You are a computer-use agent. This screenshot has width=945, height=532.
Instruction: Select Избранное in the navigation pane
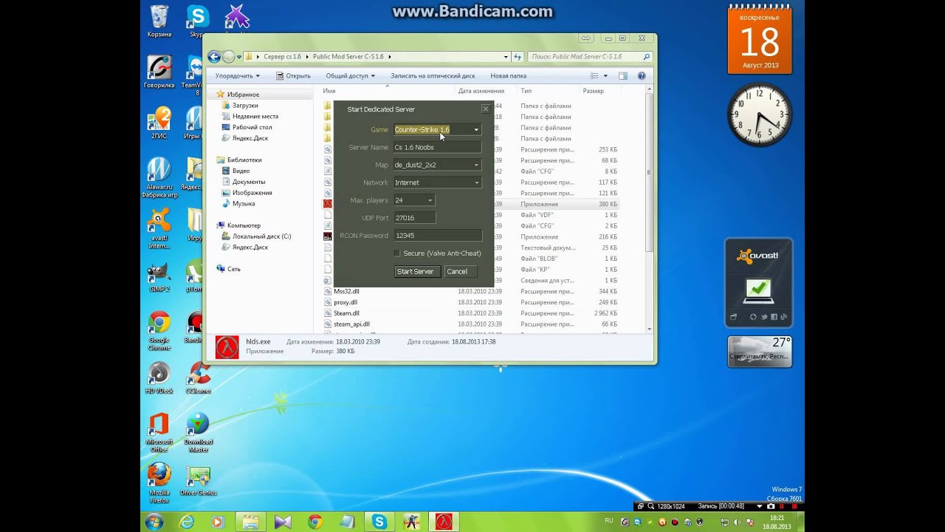[243, 95]
